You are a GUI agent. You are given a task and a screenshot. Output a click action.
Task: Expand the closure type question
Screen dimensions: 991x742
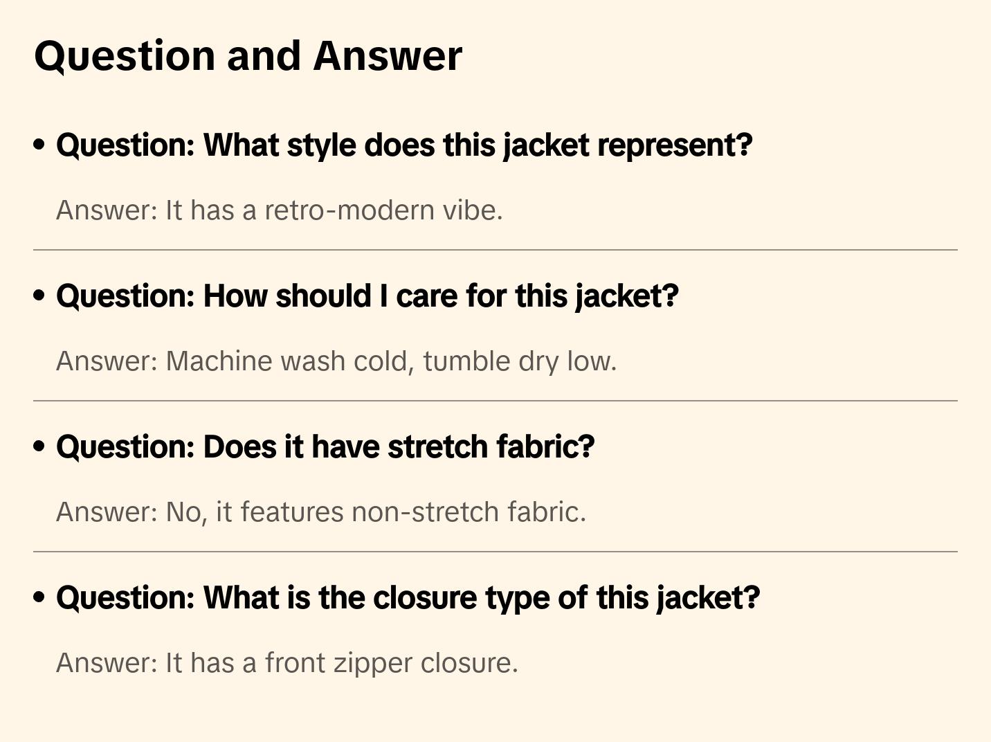(x=408, y=598)
